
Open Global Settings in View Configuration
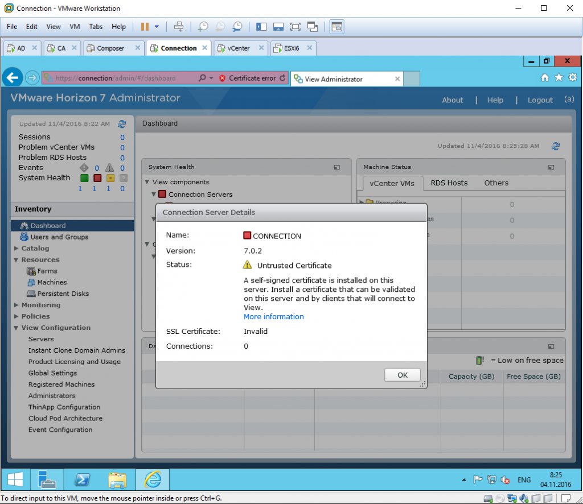coord(53,373)
